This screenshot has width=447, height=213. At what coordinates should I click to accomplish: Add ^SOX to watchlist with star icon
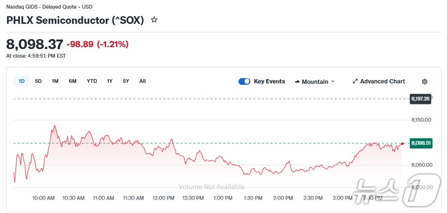click(x=154, y=20)
